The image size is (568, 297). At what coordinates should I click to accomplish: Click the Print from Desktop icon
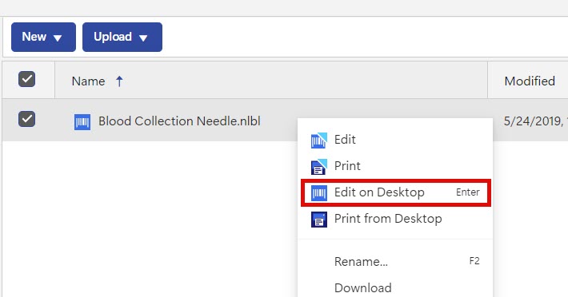point(318,220)
